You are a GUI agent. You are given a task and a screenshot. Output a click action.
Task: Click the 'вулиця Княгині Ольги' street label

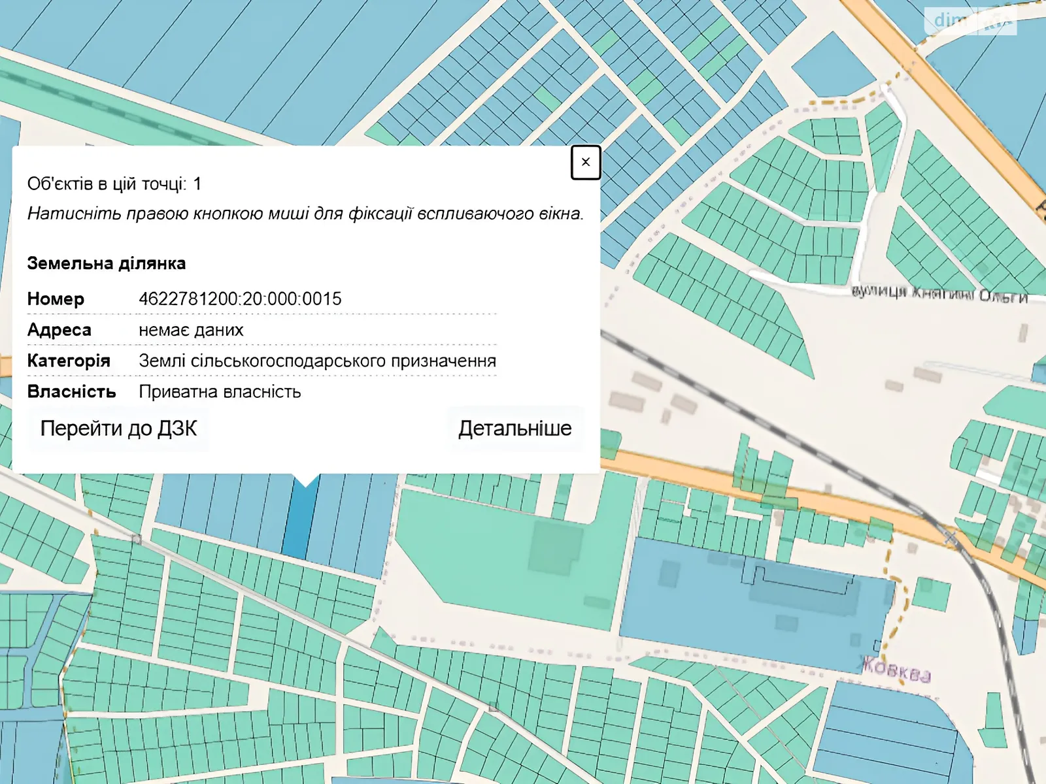coord(939,294)
